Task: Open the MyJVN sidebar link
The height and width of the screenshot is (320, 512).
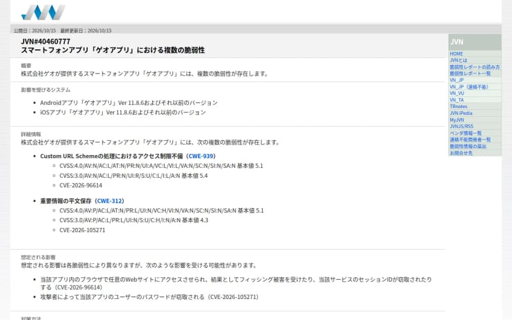Action: tap(456, 120)
